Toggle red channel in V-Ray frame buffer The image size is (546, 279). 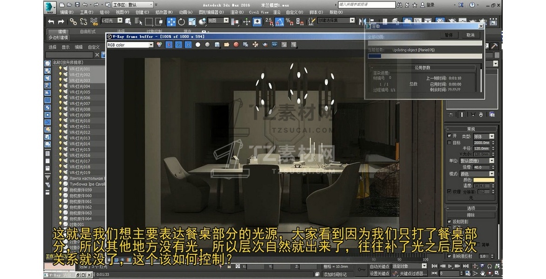tap(169, 45)
